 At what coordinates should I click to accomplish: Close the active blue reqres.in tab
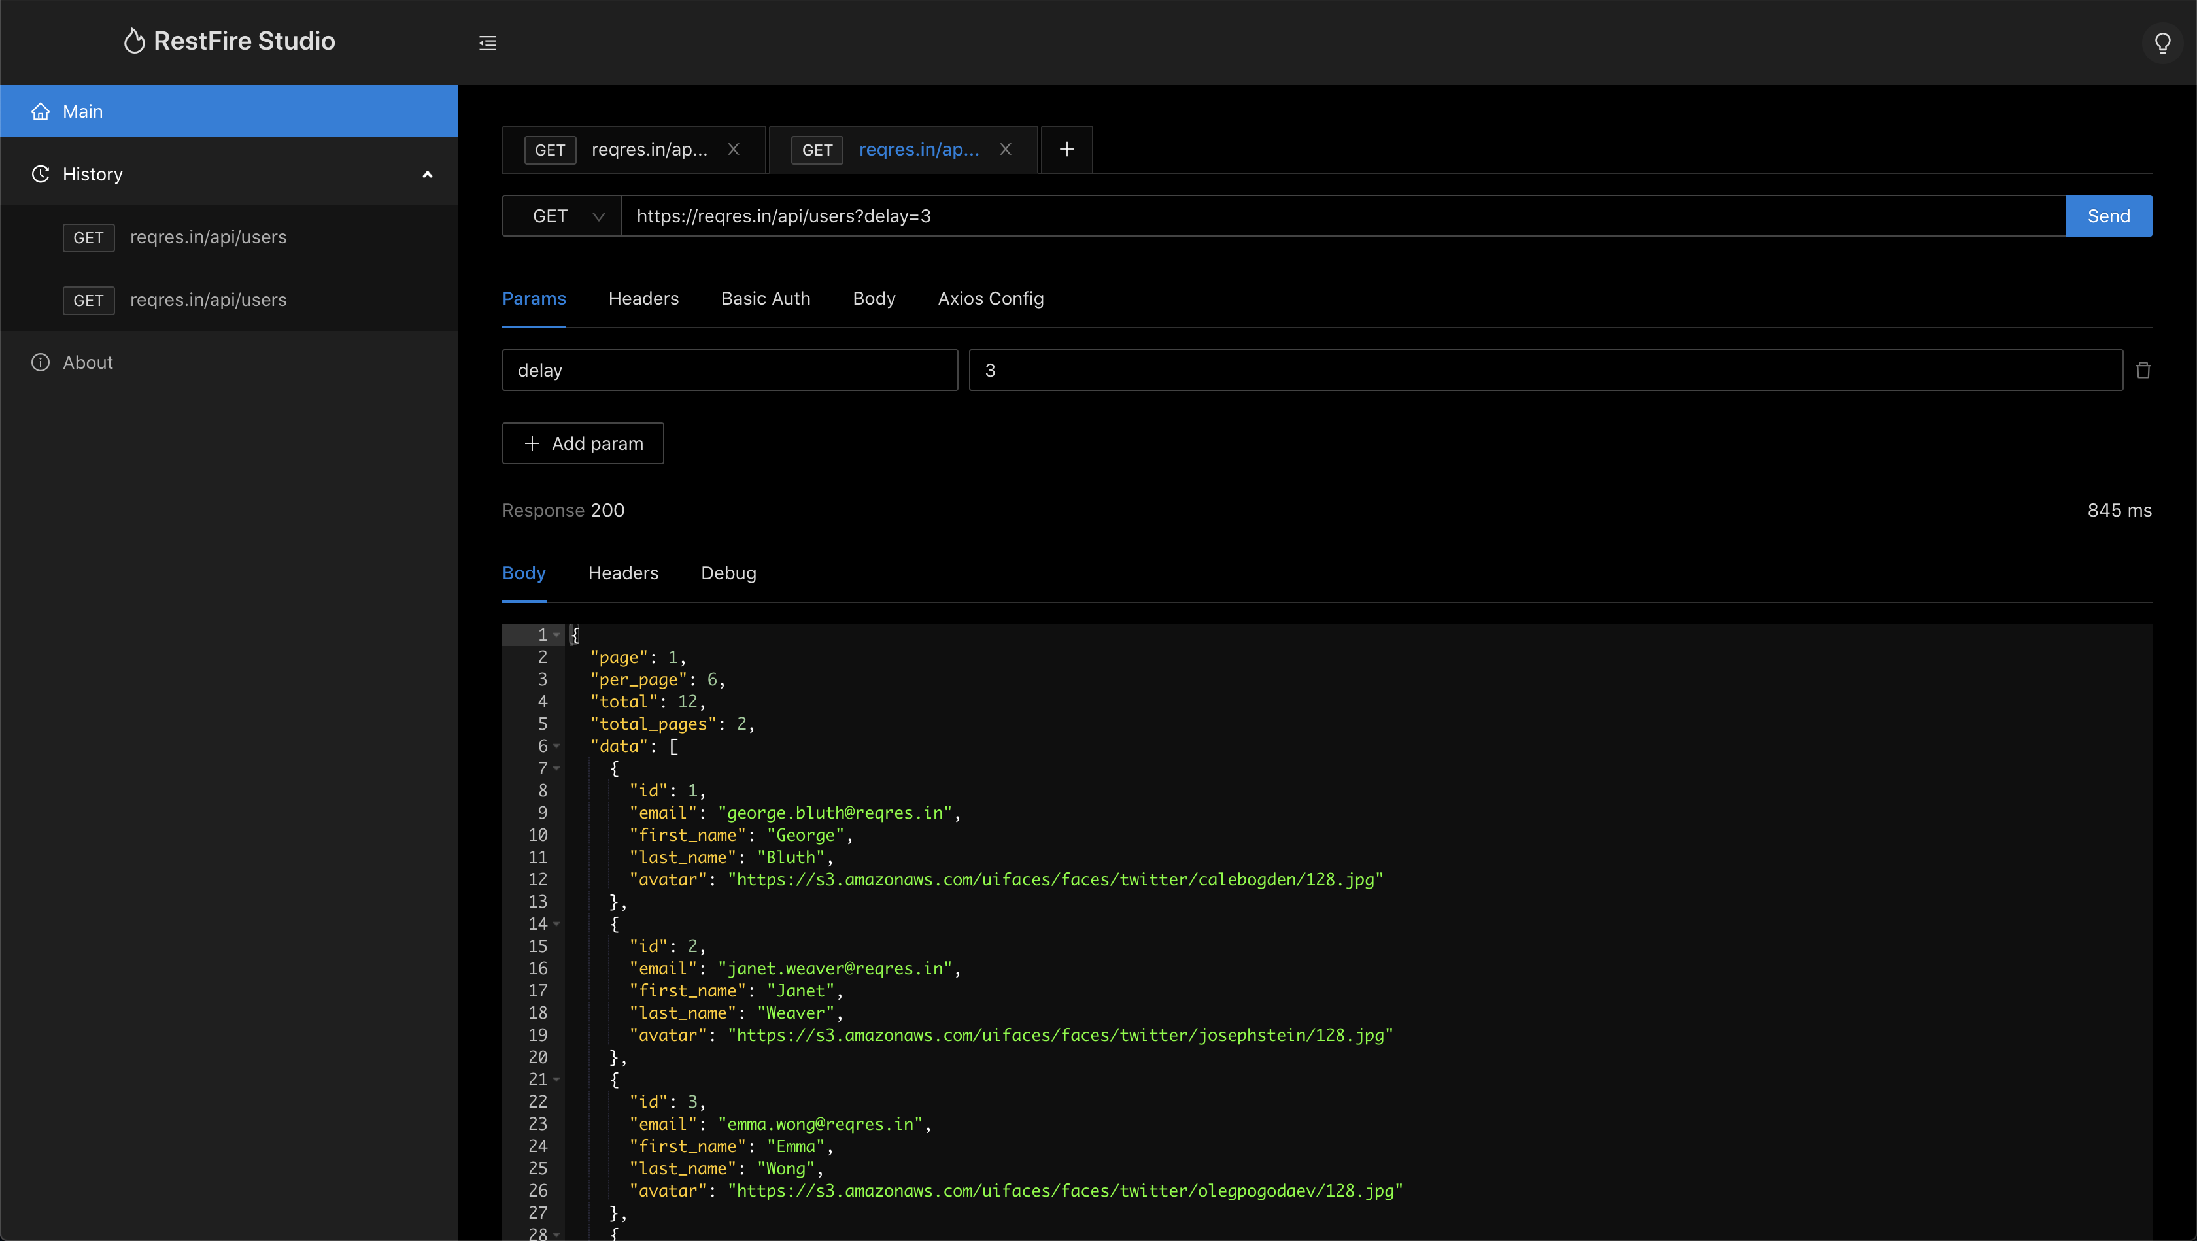click(x=1005, y=149)
